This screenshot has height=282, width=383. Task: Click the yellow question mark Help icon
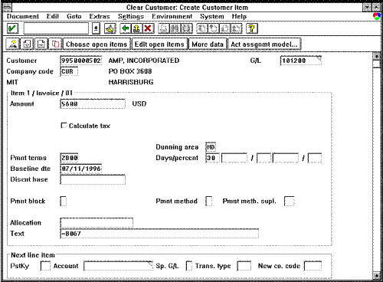point(252,28)
